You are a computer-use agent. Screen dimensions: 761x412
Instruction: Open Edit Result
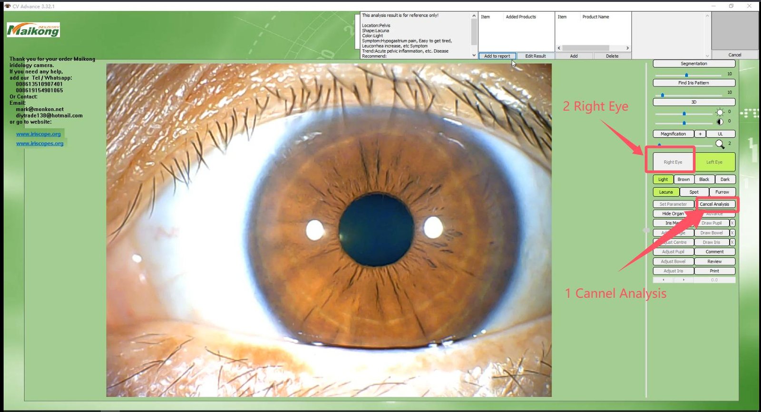tap(536, 56)
